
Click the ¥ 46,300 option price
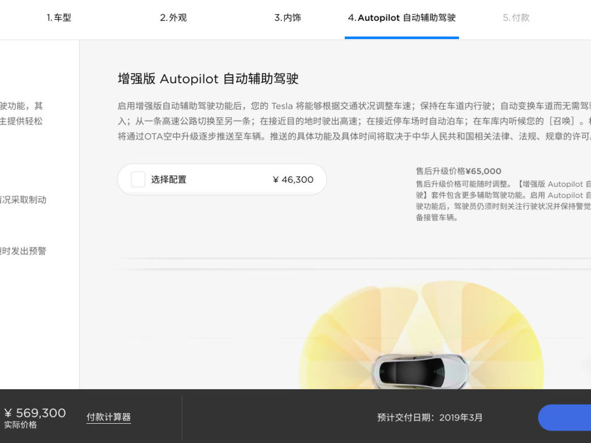pyautogui.click(x=293, y=180)
